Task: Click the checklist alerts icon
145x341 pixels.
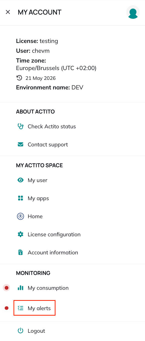Action: tap(20, 308)
